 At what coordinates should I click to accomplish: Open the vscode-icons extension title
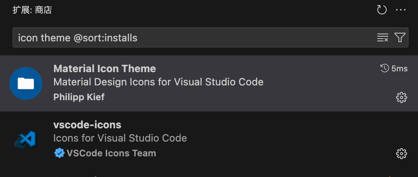click(87, 125)
